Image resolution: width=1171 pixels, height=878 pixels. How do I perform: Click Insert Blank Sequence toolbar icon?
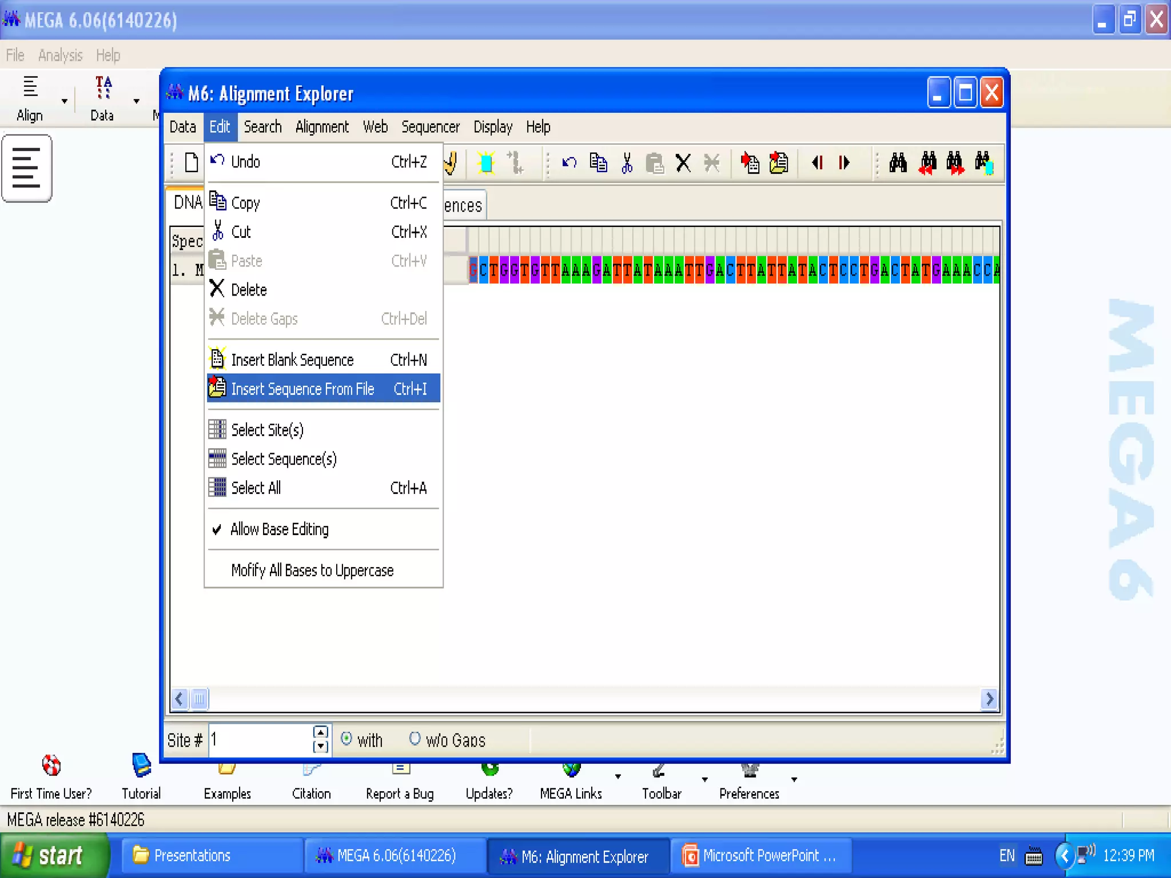(750, 163)
